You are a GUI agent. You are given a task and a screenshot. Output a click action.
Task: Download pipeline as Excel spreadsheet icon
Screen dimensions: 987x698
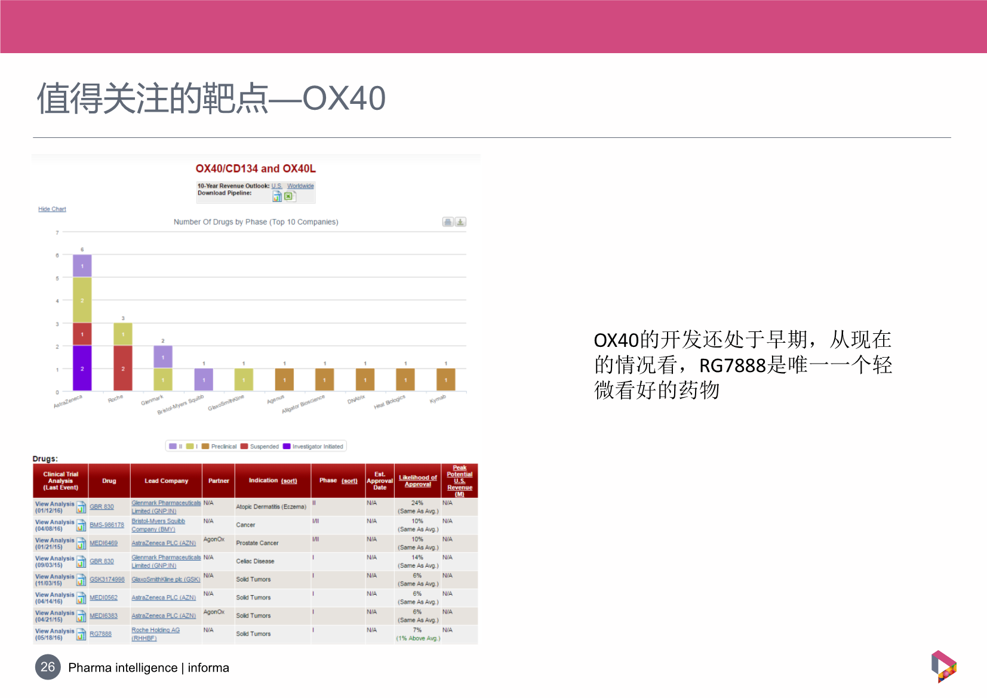point(290,196)
